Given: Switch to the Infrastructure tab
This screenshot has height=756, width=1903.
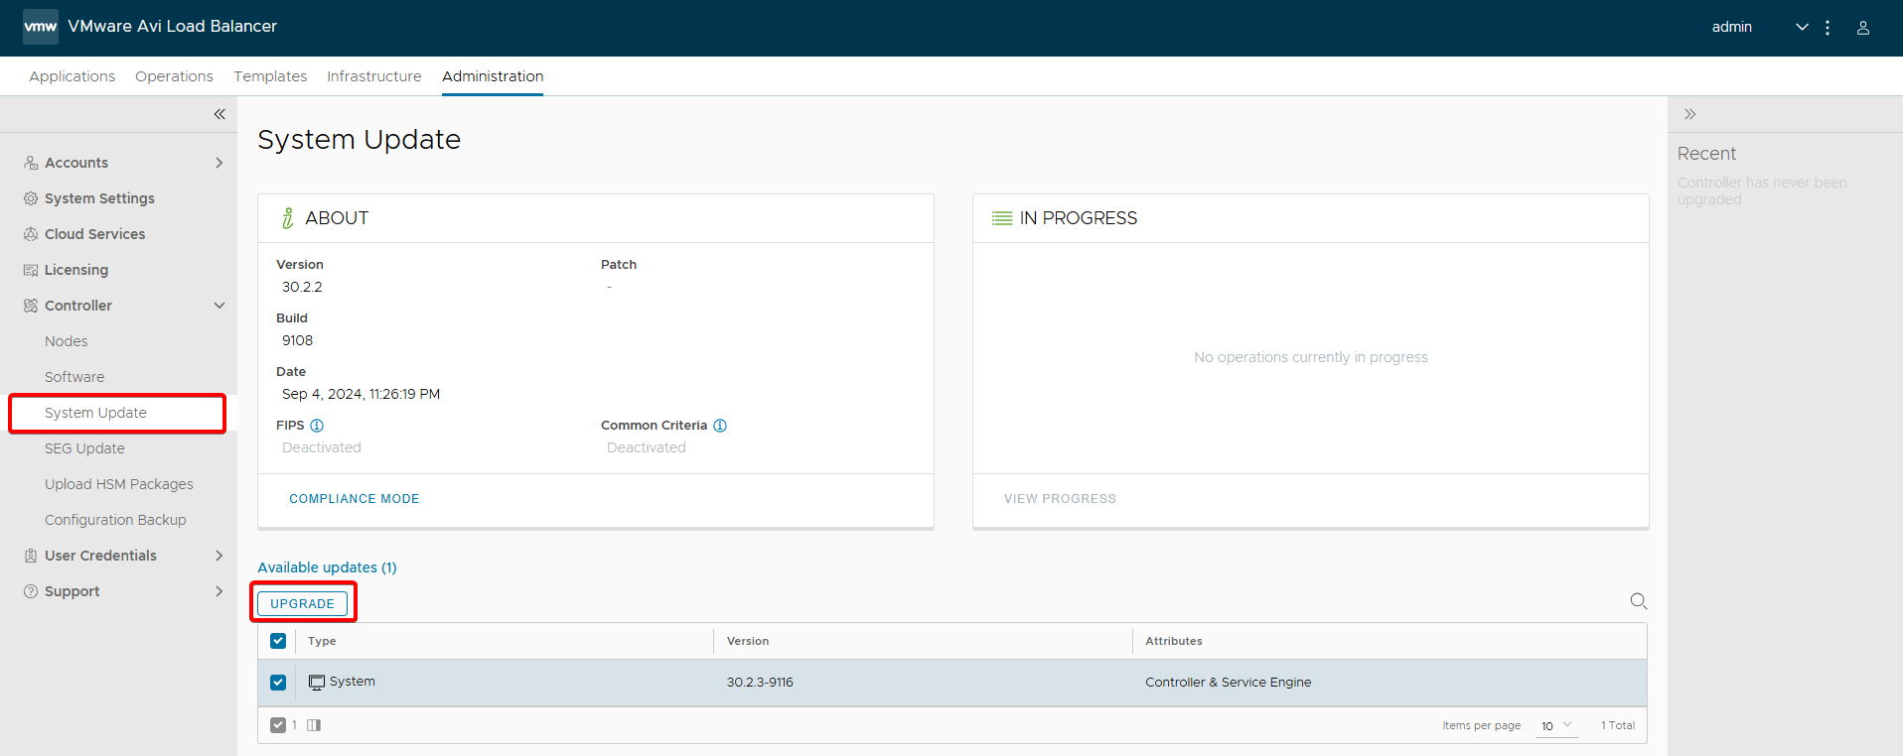Looking at the screenshot, I should (x=373, y=76).
